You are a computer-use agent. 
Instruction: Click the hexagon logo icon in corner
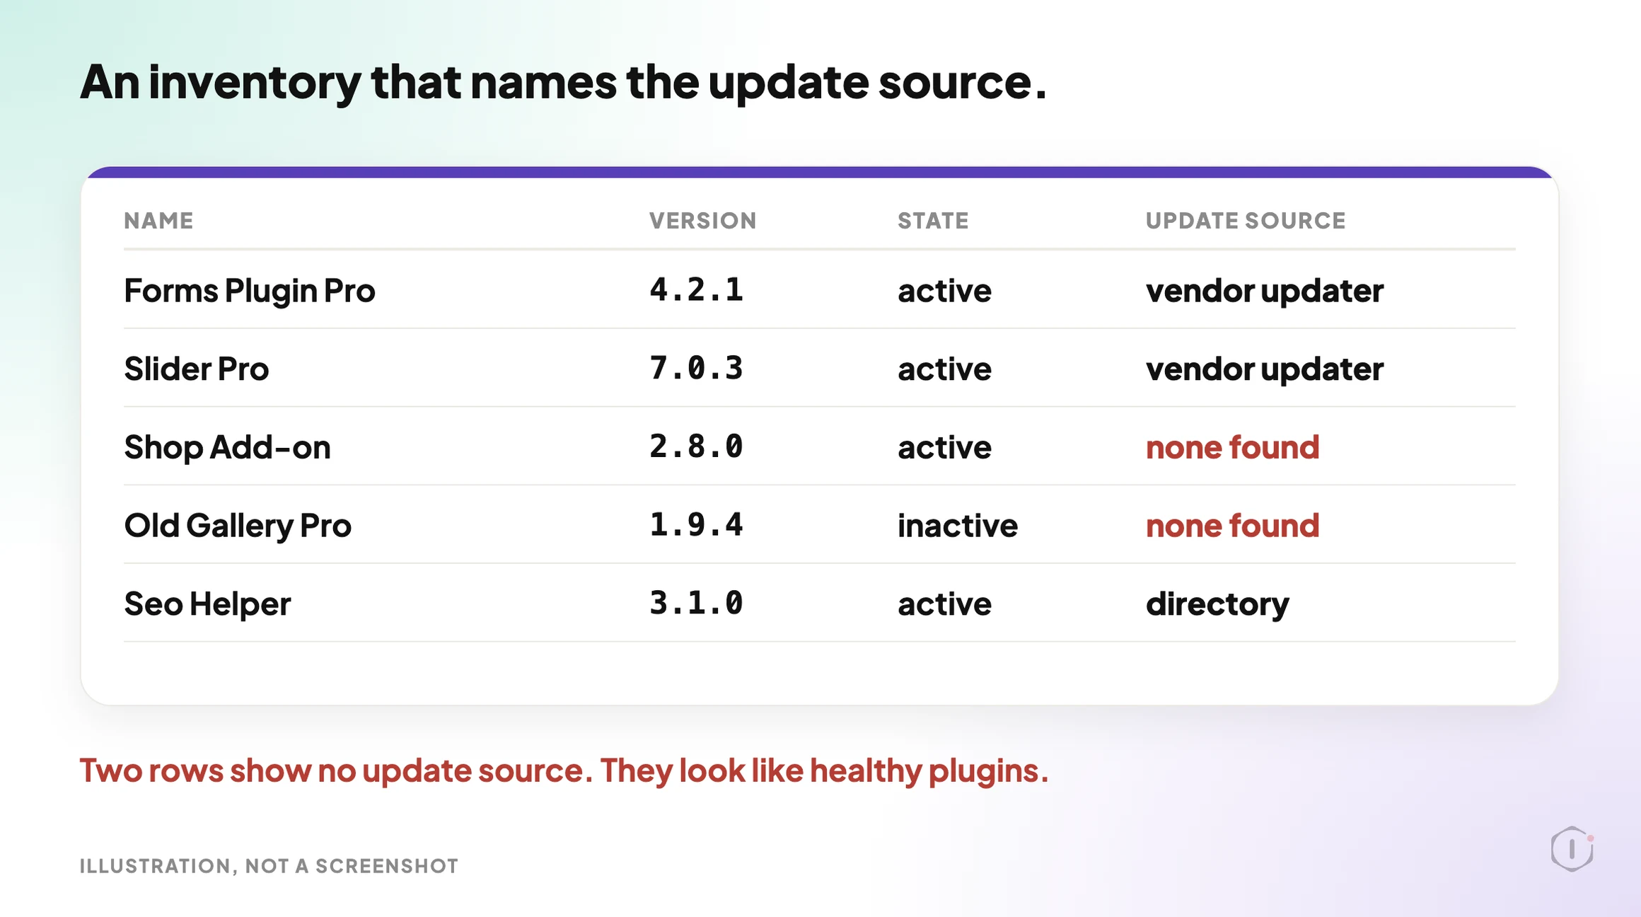coord(1572,848)
